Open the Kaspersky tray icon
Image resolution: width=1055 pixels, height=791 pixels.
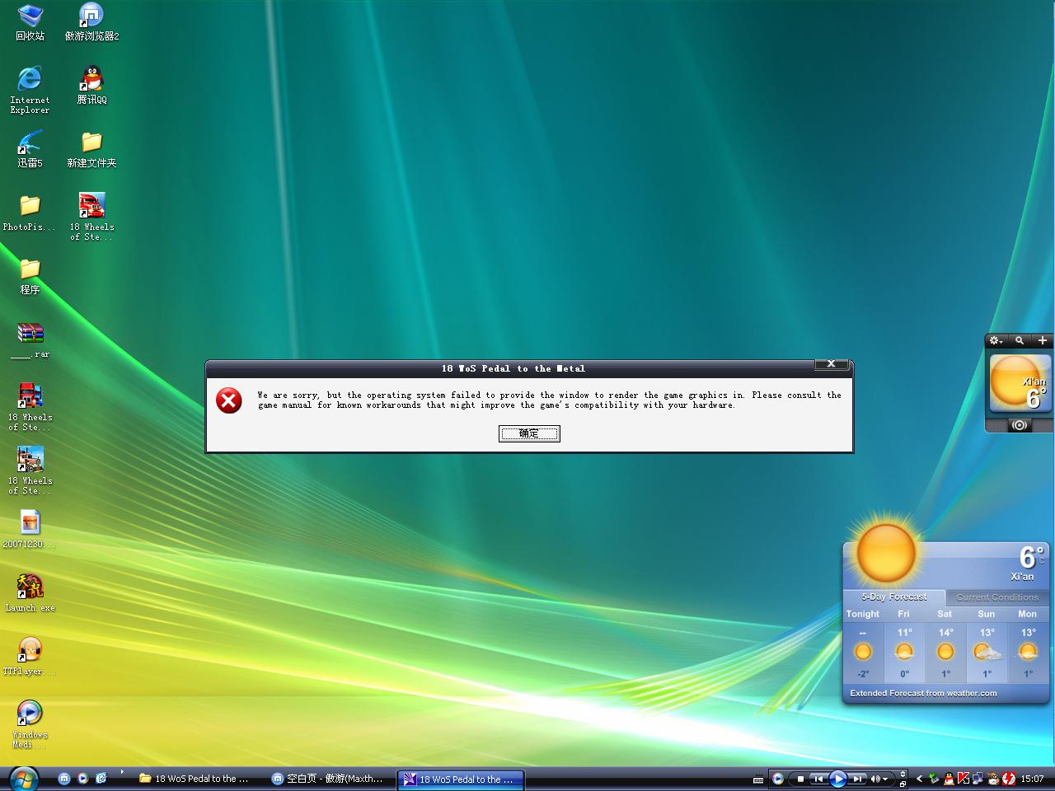point(964,779)
